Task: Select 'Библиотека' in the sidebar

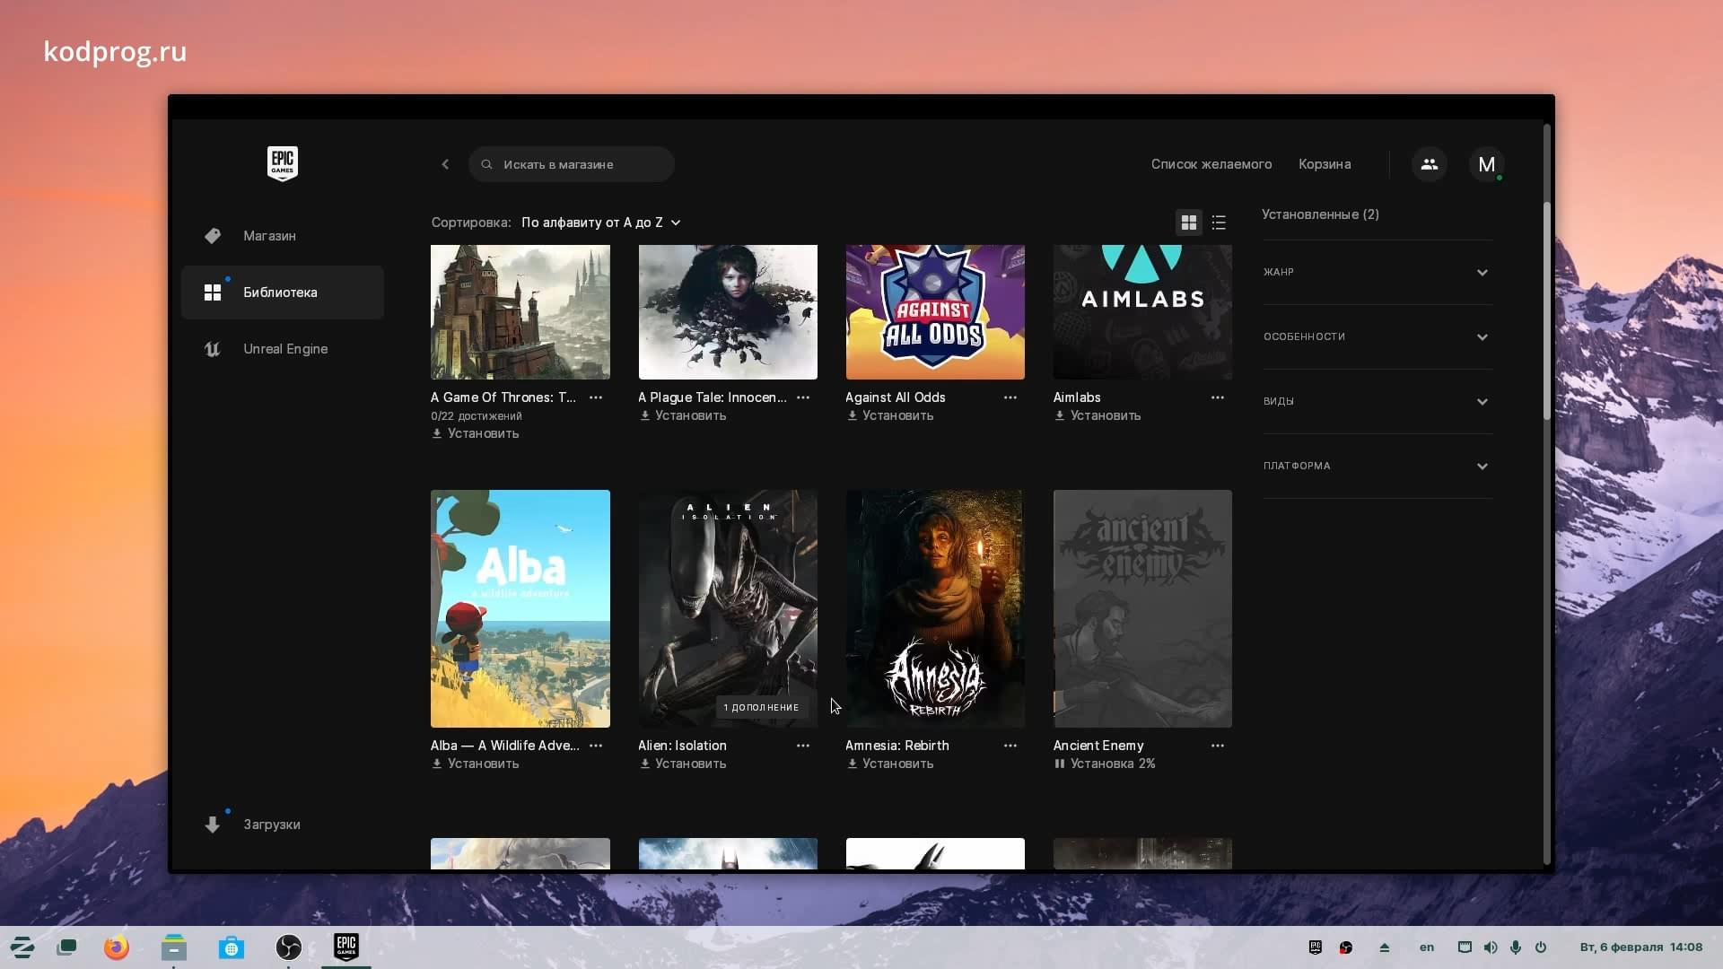Action: coord(283,292)
